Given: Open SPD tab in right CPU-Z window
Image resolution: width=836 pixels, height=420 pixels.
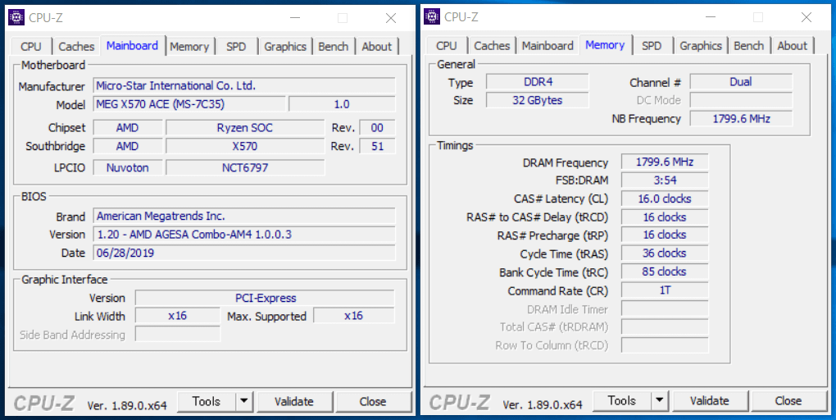Looking at the screenshot, I should (x=652, y=46).
